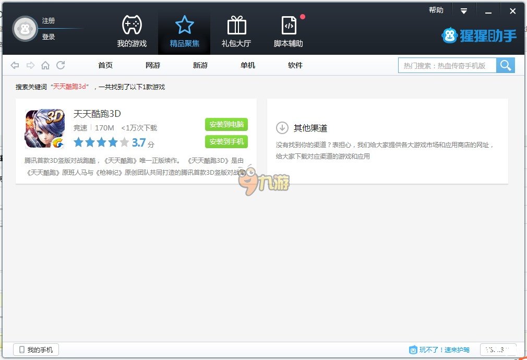Click the 登录 login link
The width and height of the screenshot is (527, 360).
pos(49,37)
